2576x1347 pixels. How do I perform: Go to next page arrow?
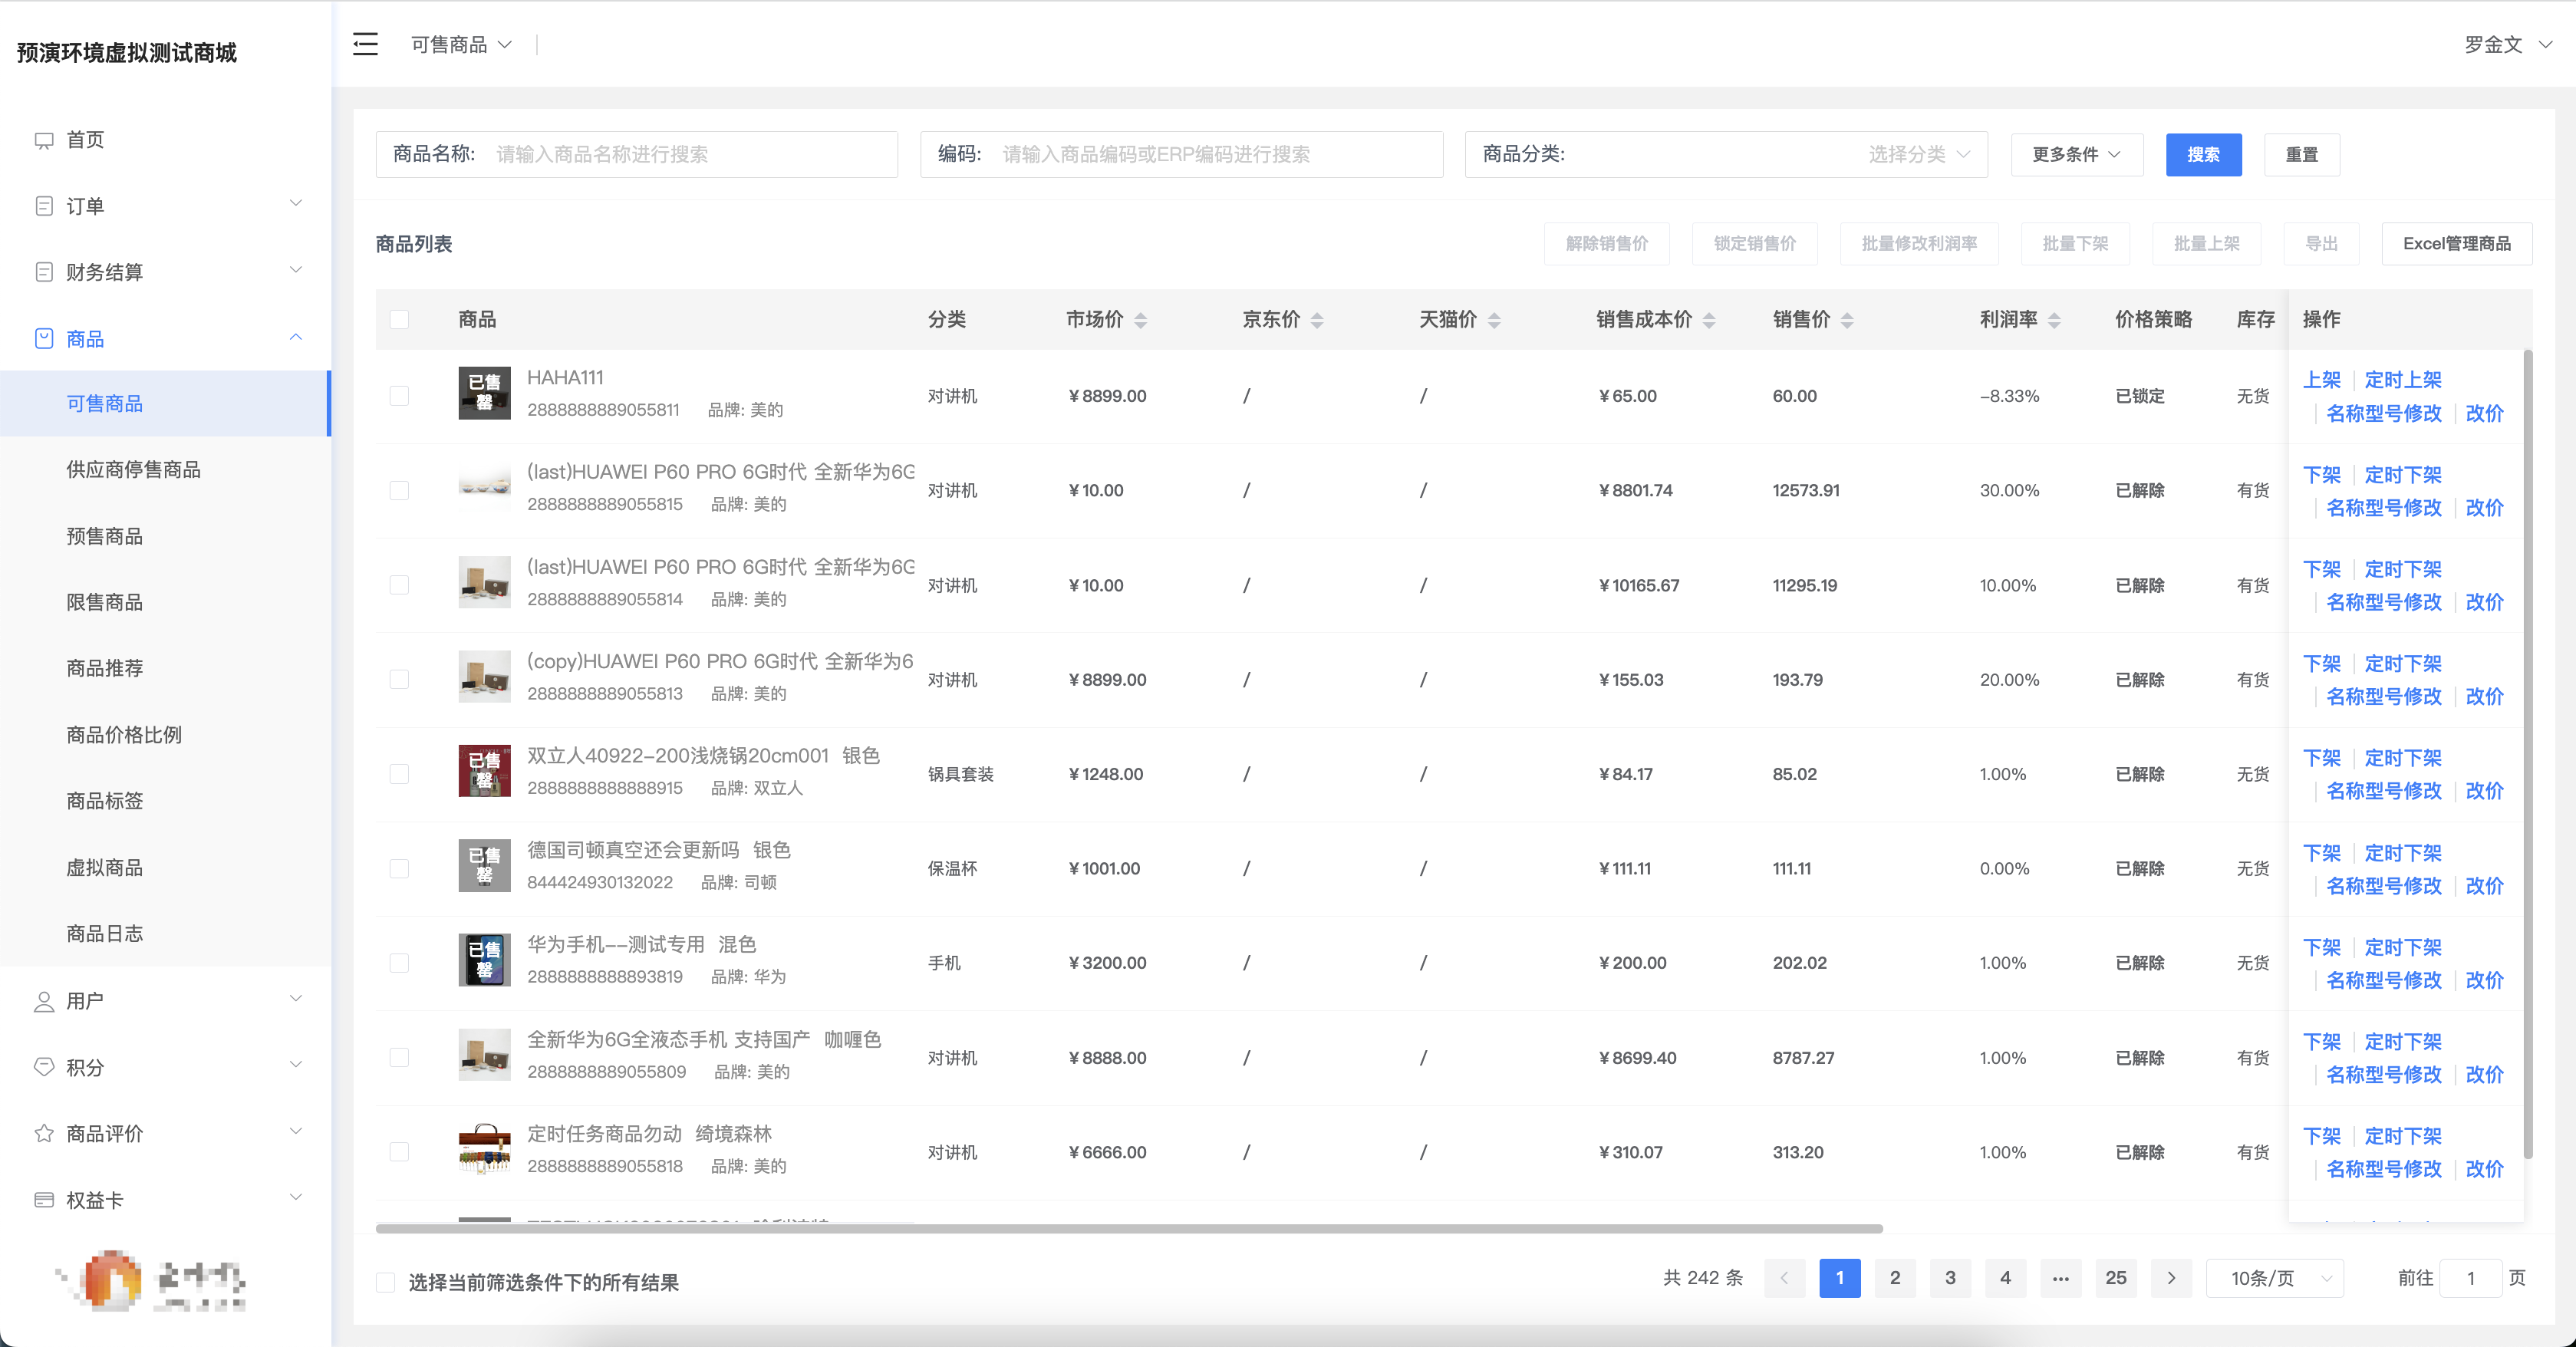[x=2171, y=1278]
